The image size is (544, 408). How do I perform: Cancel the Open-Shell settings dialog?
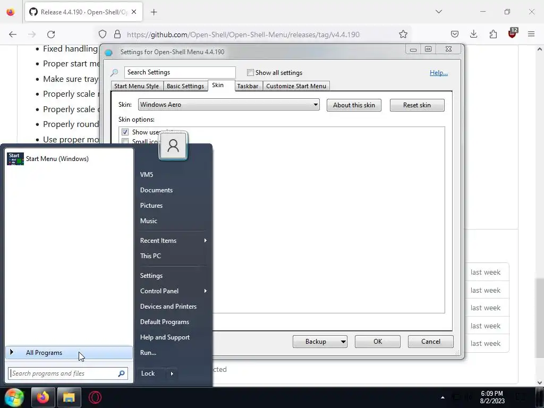click(430, 342)
